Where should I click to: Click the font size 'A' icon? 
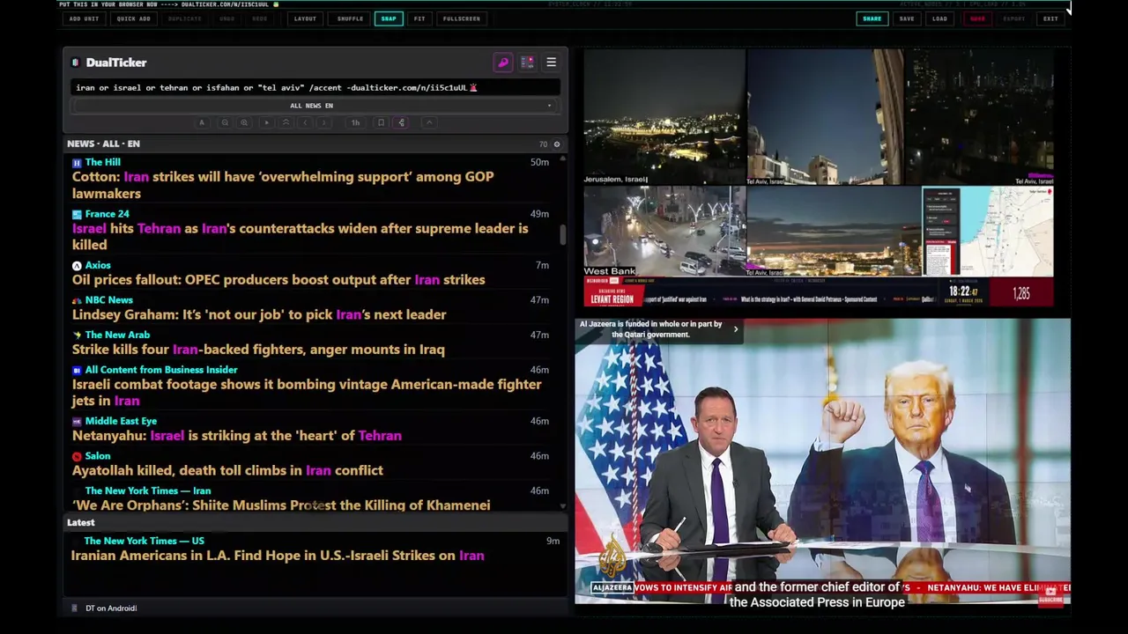coord(202,122)
